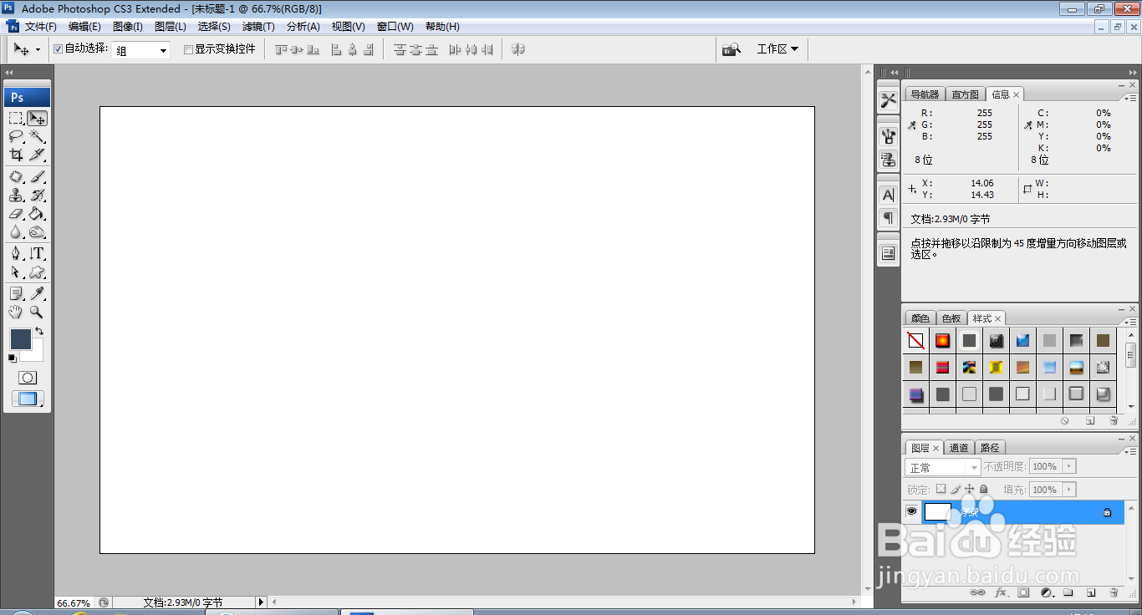1142x615 pixels.
Task: Open the 正常 blend mode dropdown
Action: pos(943,467)
